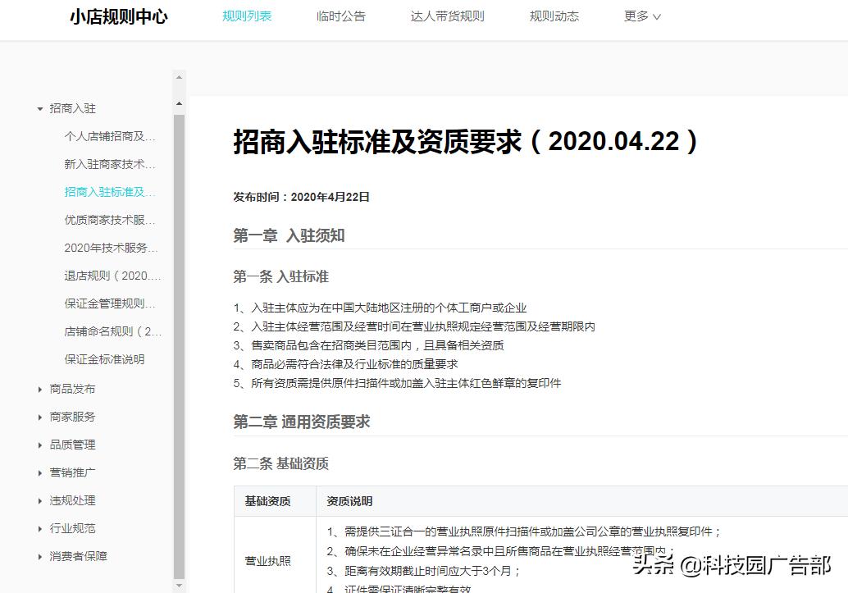Click the sidebar scrollbar down arrow
The image size is (848, 593).
tap(178, 586)
